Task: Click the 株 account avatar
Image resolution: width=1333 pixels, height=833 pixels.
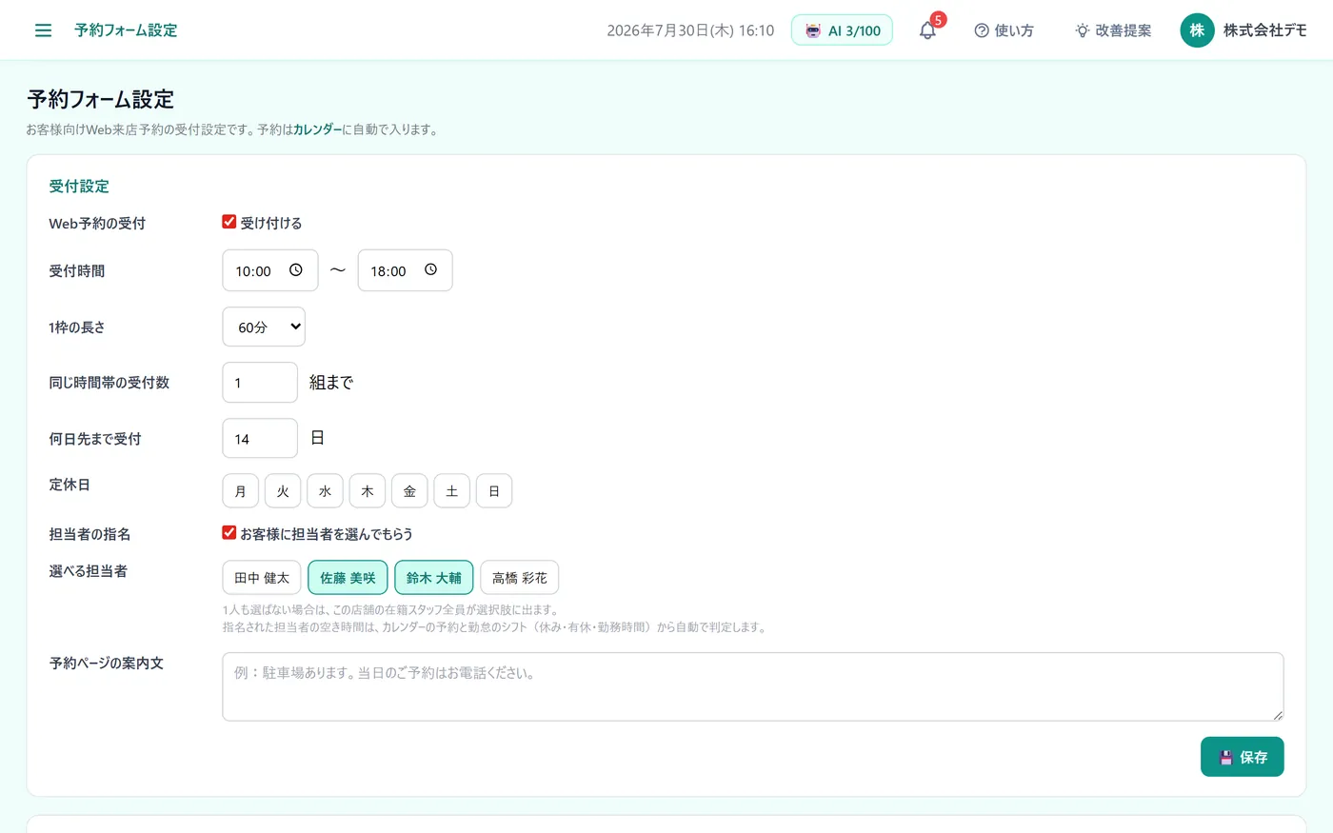Action: click(1197, 30)
